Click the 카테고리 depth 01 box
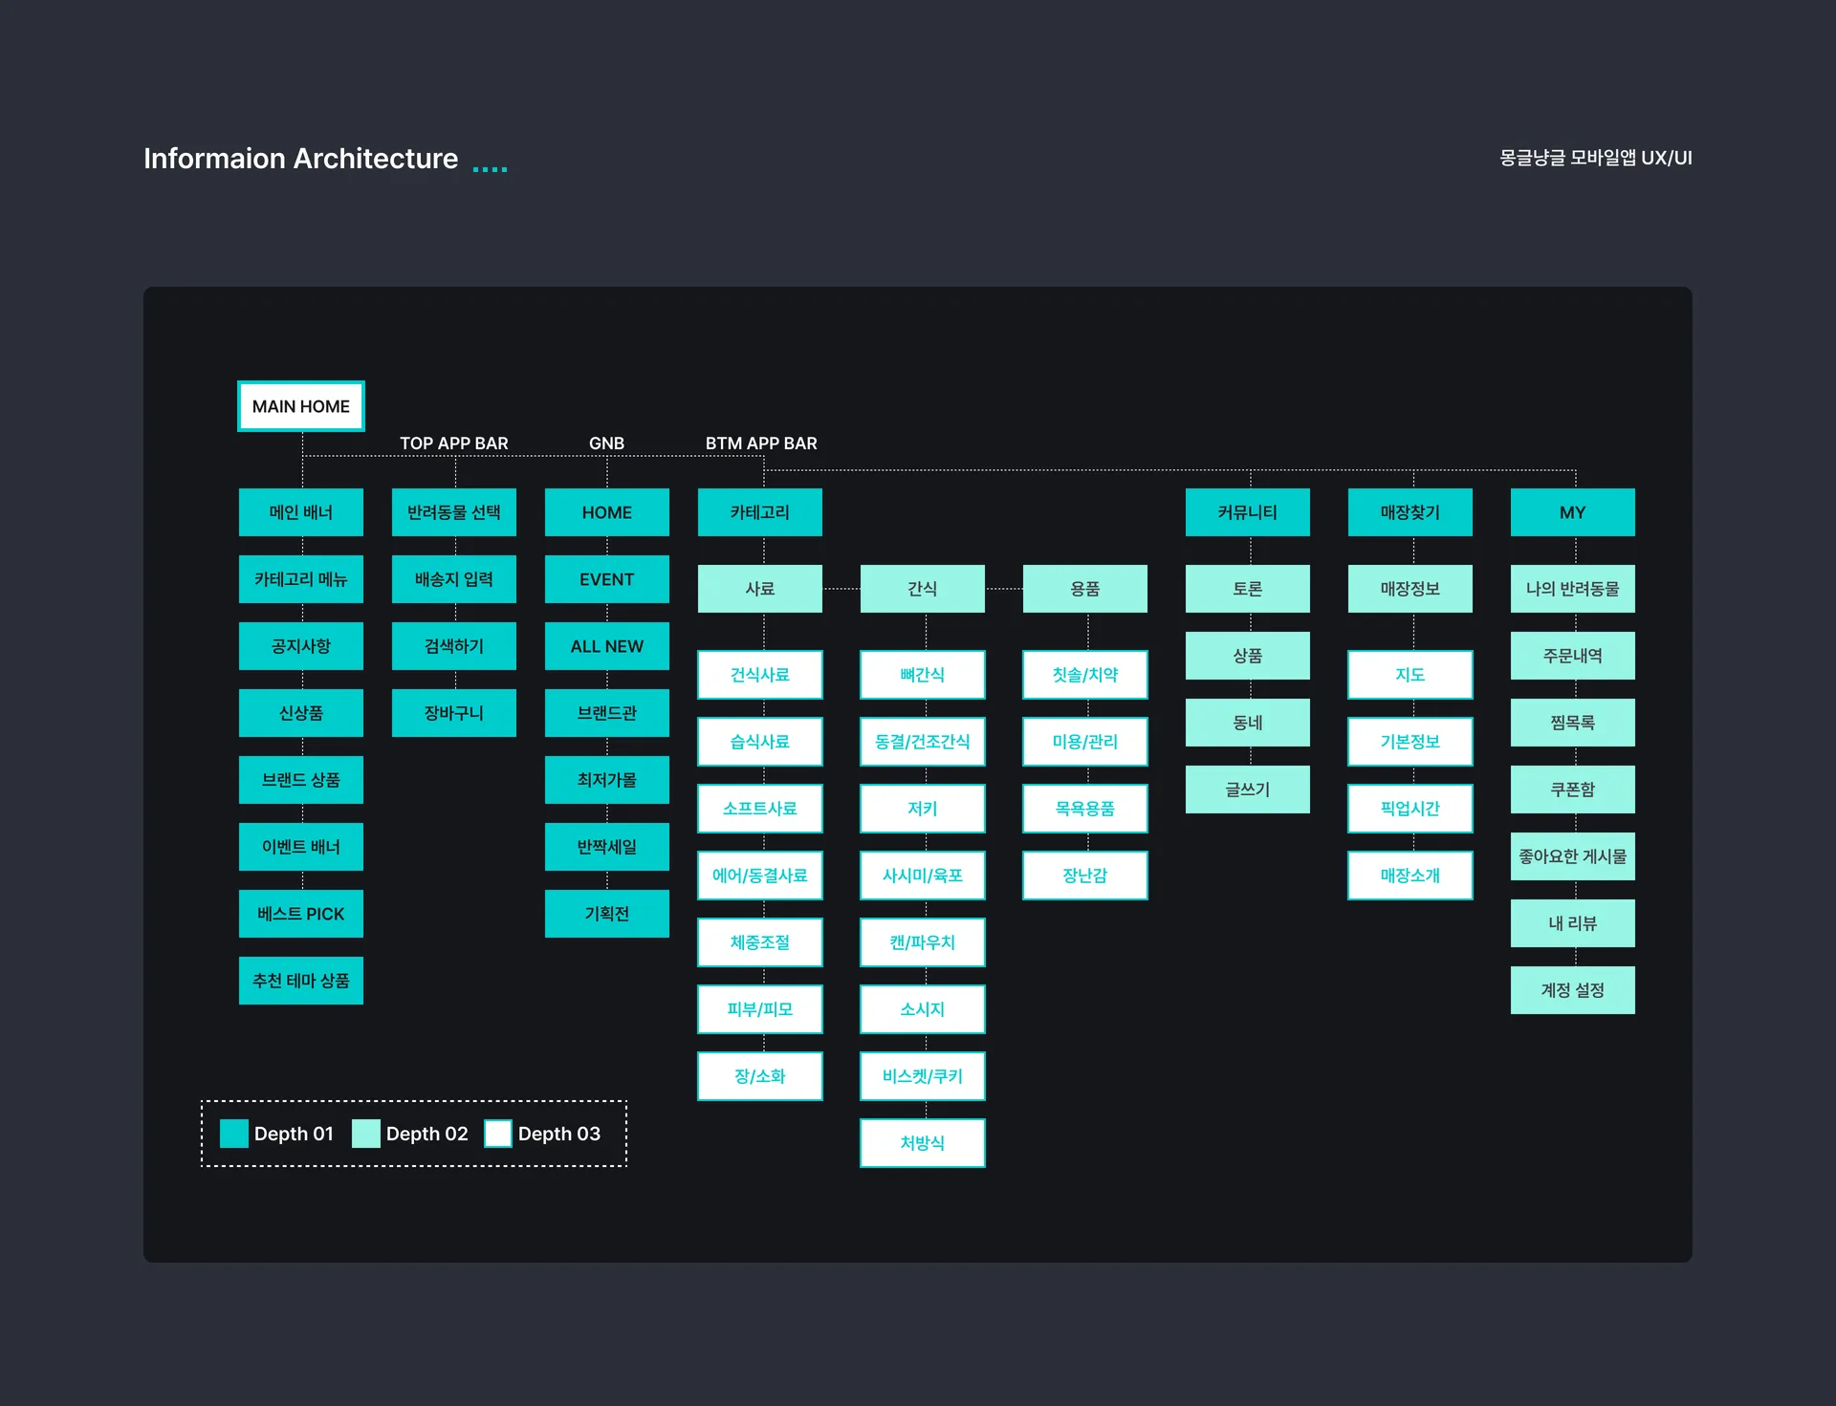The image size is (1836, 1406). [760, 512]
